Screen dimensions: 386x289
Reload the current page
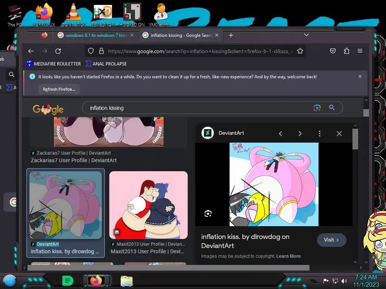[58, 51]
